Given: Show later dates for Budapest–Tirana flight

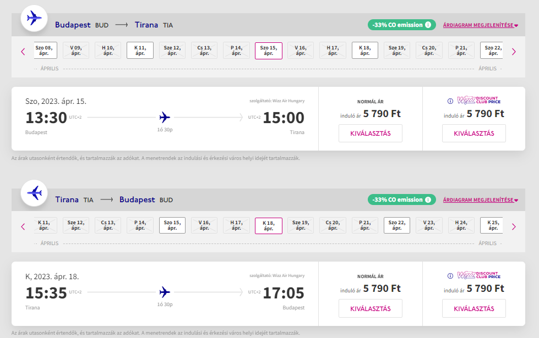Looking at the screenshot, I should pyautogui.click(x=514, y=52).
